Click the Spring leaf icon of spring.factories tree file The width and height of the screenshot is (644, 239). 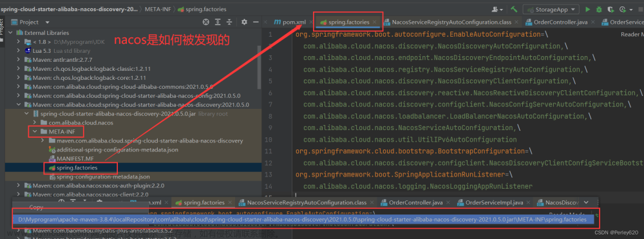(x=52, y=168)
